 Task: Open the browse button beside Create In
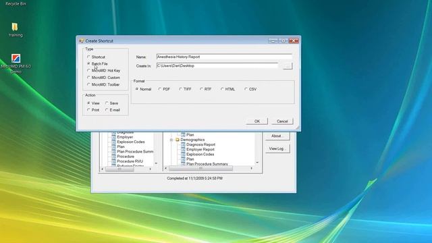288,66
